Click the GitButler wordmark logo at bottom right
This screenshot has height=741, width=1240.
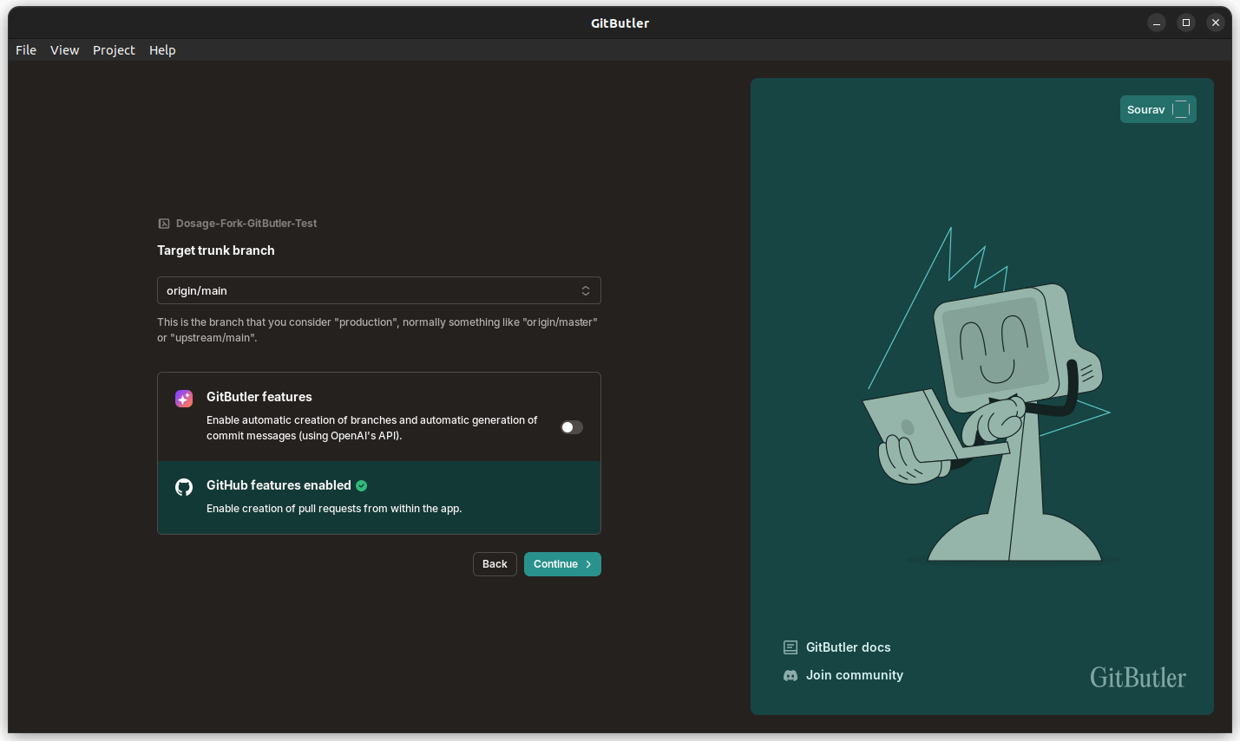(1138, 678)
